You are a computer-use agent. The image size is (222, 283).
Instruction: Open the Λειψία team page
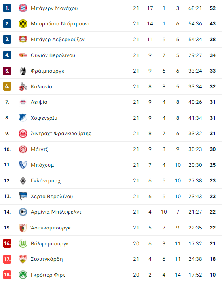click(39, 102)
